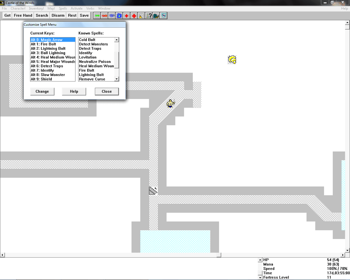Select Remove Curse in Known Spells
This screenshot has height=280, width=350.
tap(97, 79)
